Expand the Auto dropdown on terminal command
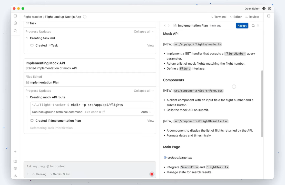The image size is (285, 185). coord(146,112)
